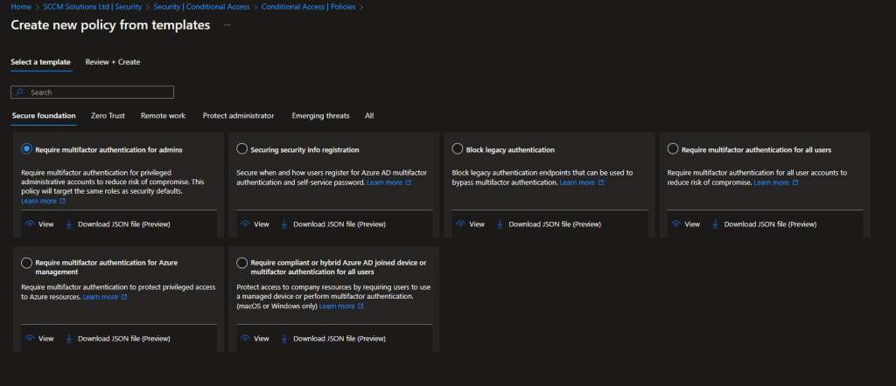Screen dimensions: 896x386
Task: Go to Home in the breadcrumb
Action: 20,7
